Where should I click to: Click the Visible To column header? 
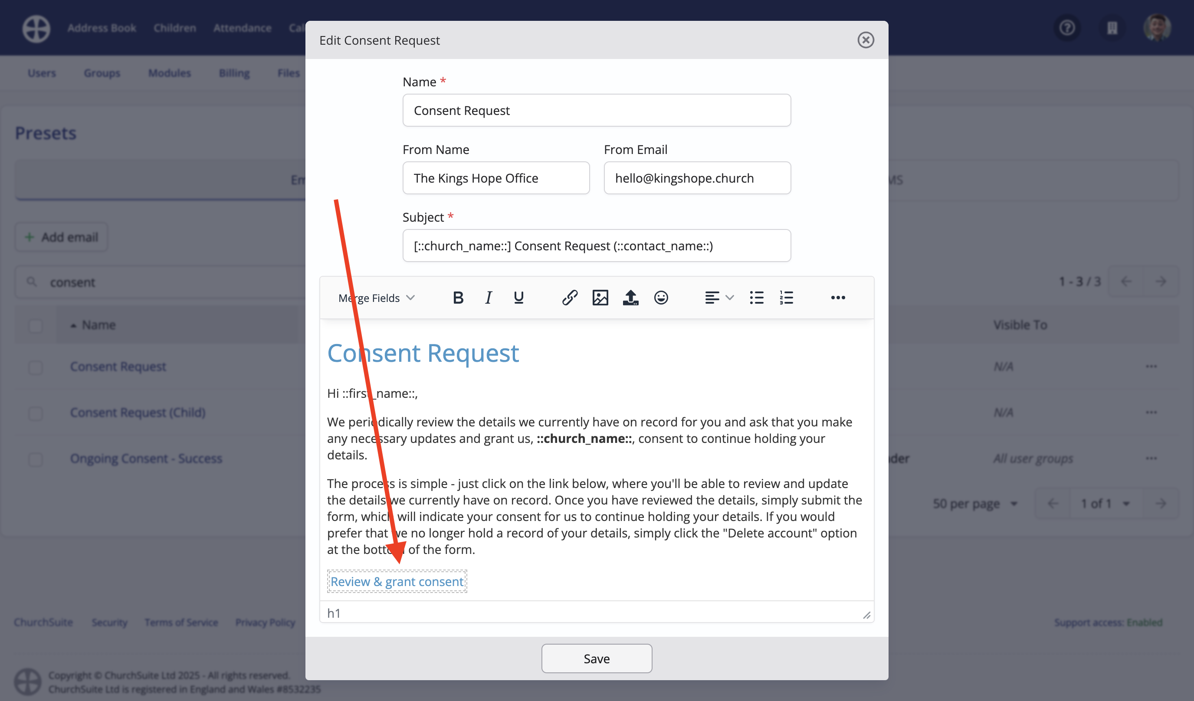coord(1020,325)
